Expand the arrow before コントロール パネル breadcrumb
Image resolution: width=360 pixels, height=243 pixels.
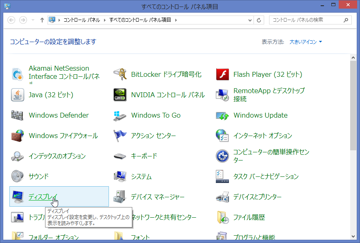tap(59, 20)
